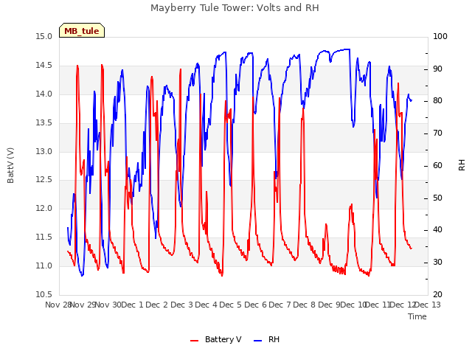Viewport: 472px width, 354px height.
Task: Click the right RH axis label
Action: coord(462,165)
